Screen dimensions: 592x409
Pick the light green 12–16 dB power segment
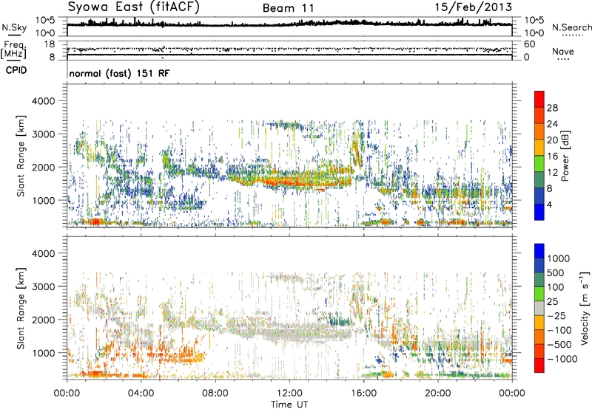pyautogui.click(x=539, y=163)
